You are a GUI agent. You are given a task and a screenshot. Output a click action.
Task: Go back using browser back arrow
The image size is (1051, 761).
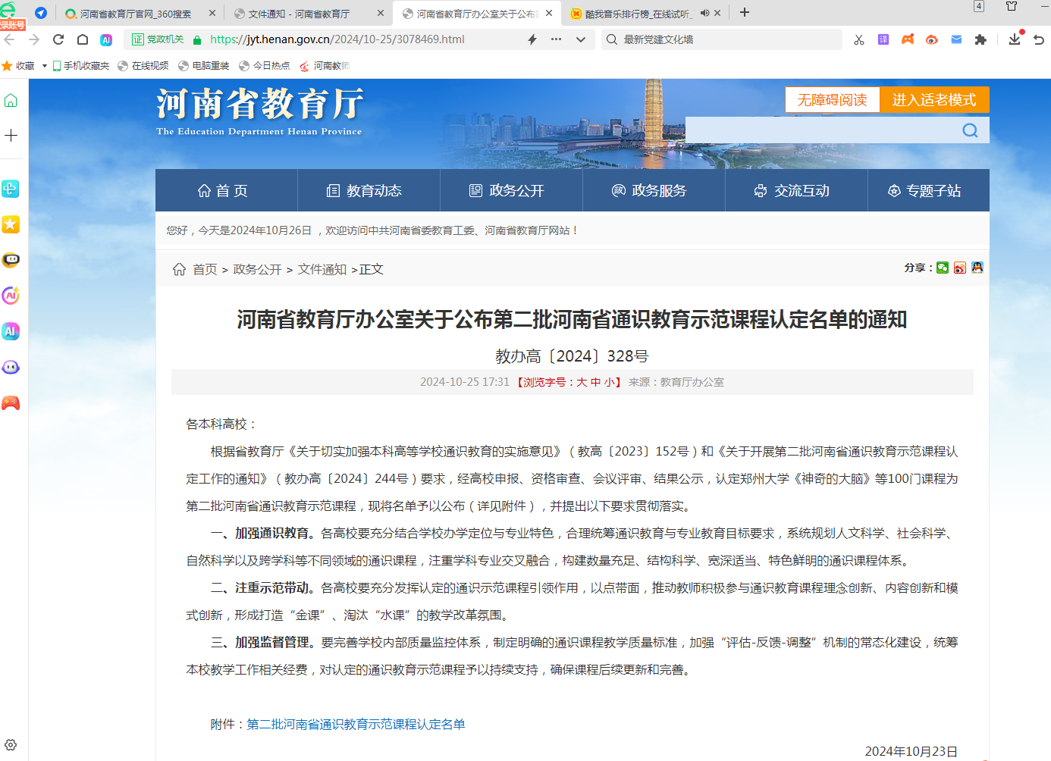click(10, 39)
